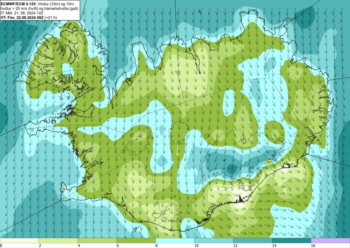The image size is (350, 248).
Task: Click the scale value 4
Action: (x=78, y=246)
